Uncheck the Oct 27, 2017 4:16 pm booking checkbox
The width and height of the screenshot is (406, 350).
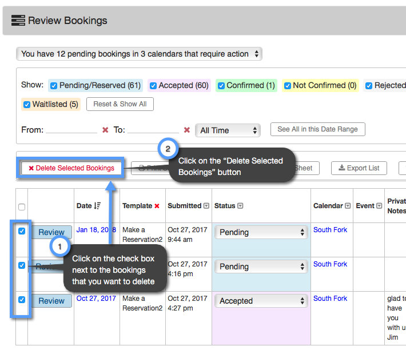22,265
